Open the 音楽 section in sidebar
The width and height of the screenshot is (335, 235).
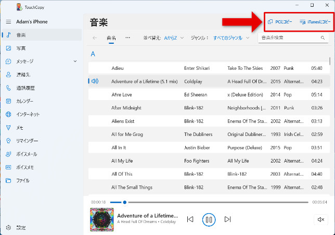tap(42, 35)
